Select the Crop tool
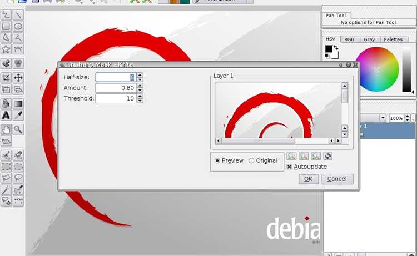 tap(6, 78)
